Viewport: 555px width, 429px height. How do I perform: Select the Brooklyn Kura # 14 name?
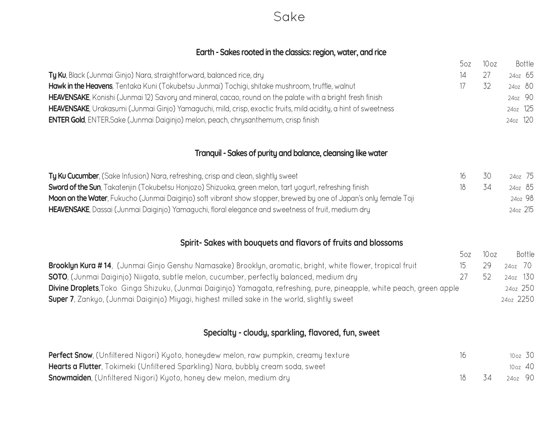(80, 266)
